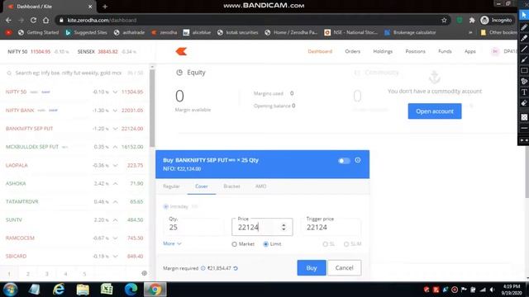Expand MCXBULLDEX SEP FUT row chevron
This screenshot has width=529, height=297.
coord(115,147)
